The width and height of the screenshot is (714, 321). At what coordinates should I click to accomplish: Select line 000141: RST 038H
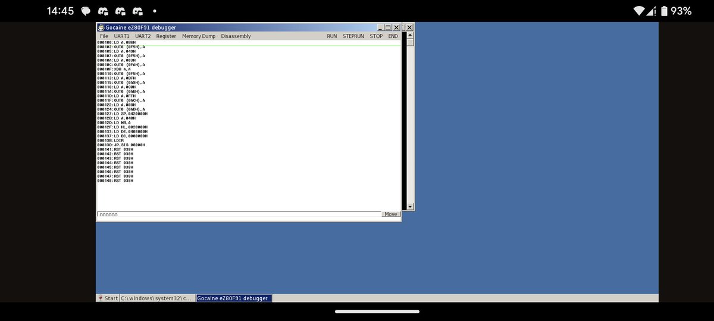tap(115, 149)
